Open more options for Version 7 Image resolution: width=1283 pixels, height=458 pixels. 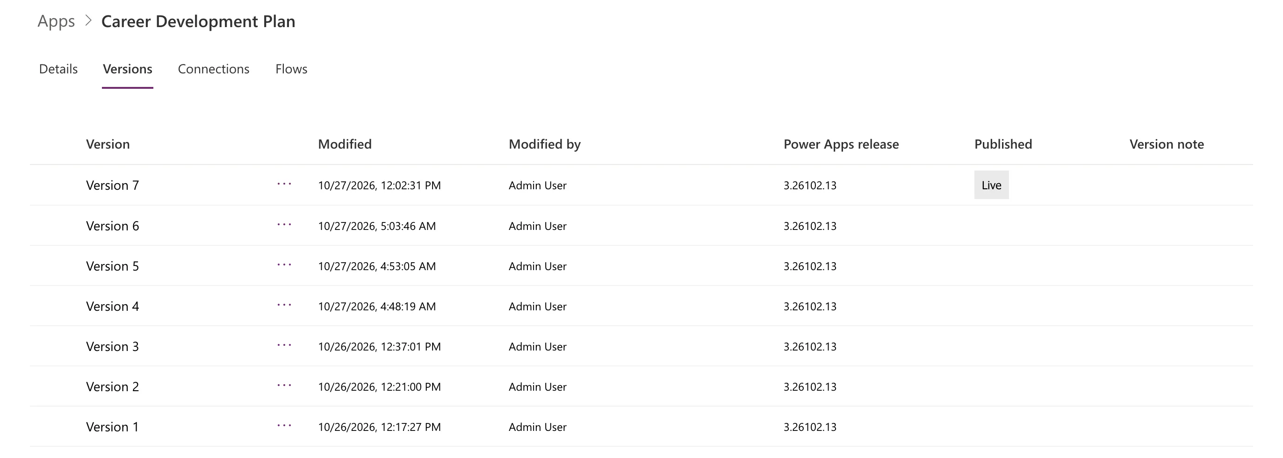pyautogui.click(x=284, y=184)
